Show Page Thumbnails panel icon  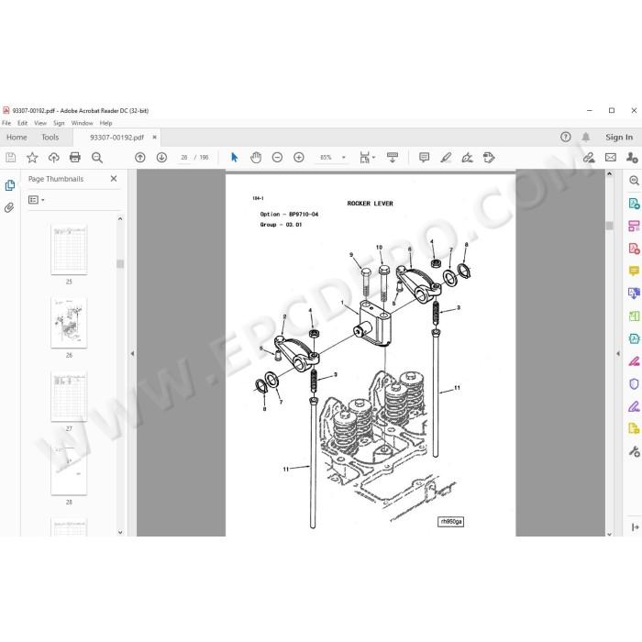10,185
